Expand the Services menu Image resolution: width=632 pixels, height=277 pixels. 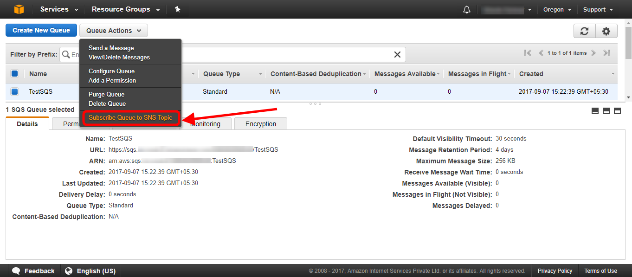[59, 9]
